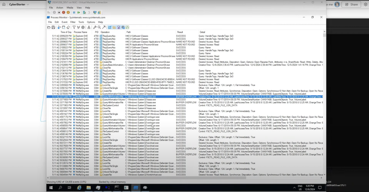The width and height of the screenshot is (369, 192).
Task: Toggle Show Registry Activity filter
Action: coord(110,27)
